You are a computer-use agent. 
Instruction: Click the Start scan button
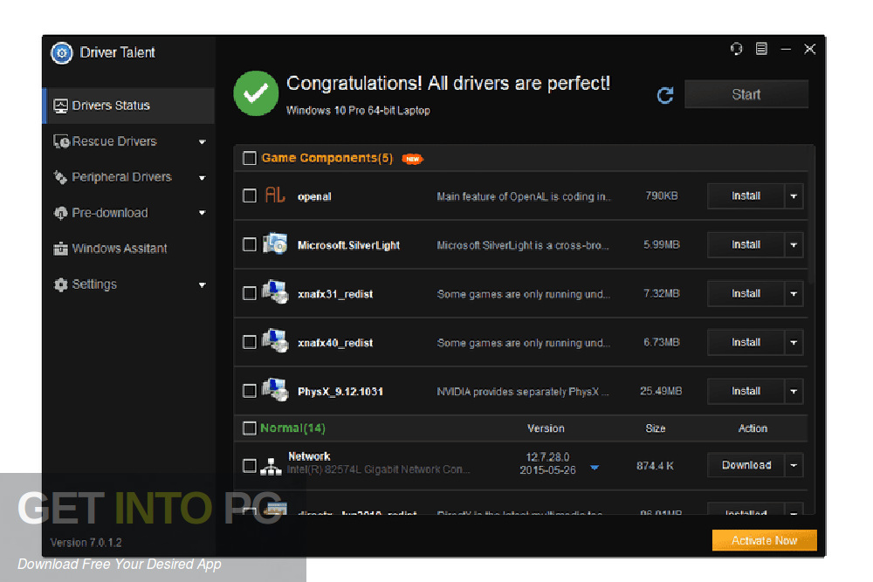coord(746,94)
